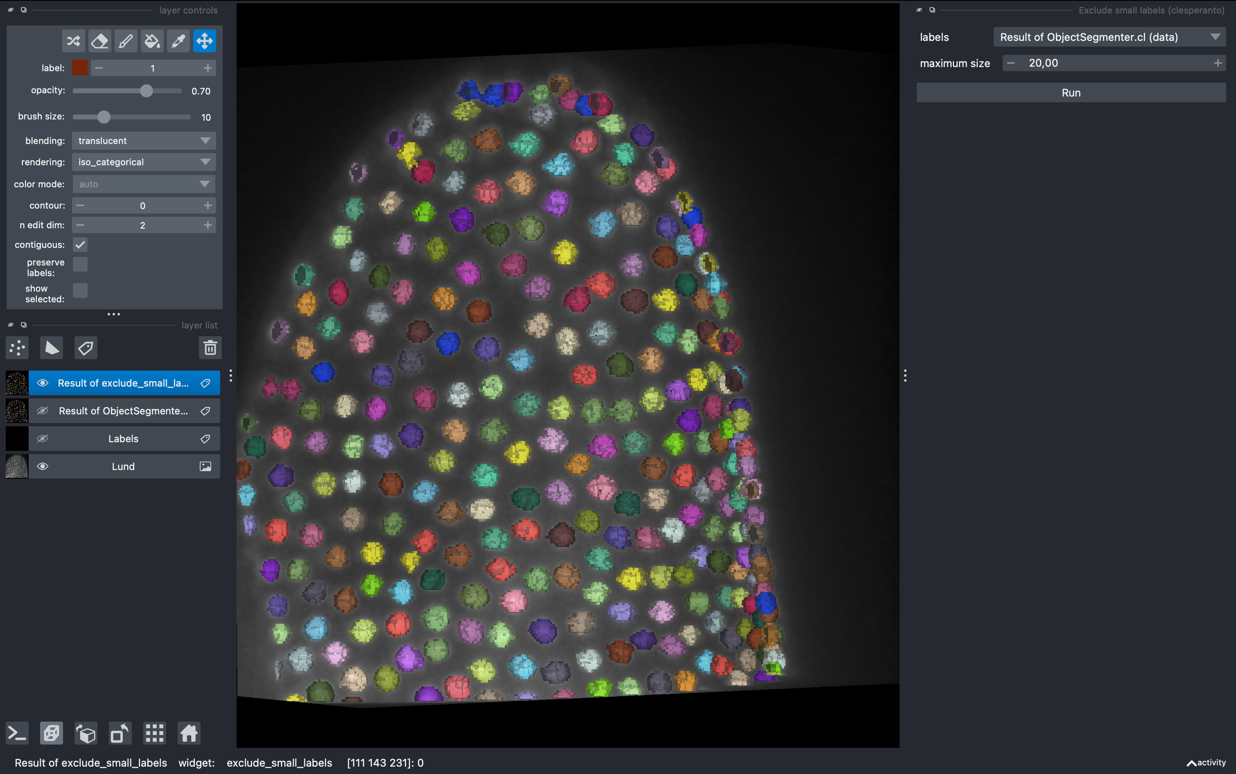Adjust the opacity slider
Screen dimensions: 1236x774
point(147,91)
